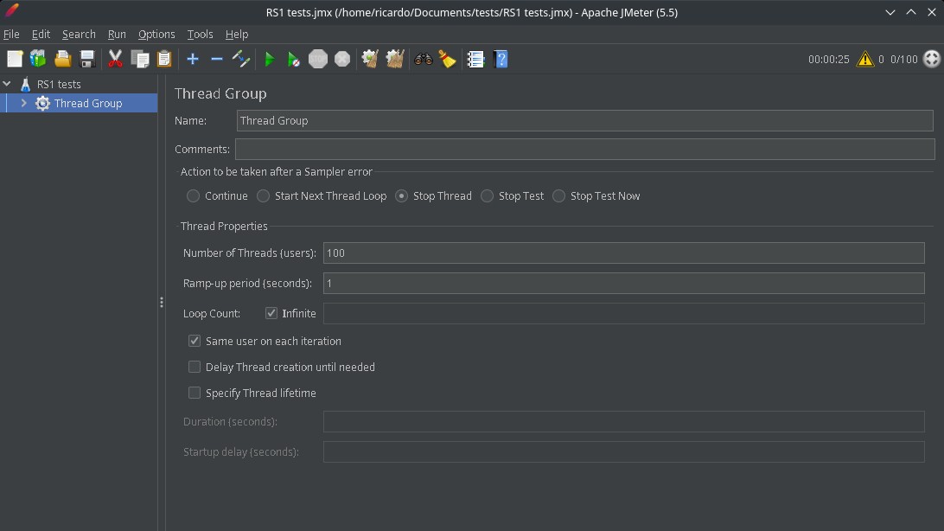The width and height of the screenshot is (944, 531).
Task: Open the Templates icon in toolbar
Action: [x=38, y=59]
